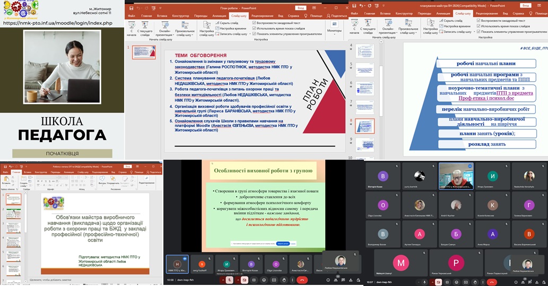Open "Настройка времени" in планування майстра window

tap(456, 26)
